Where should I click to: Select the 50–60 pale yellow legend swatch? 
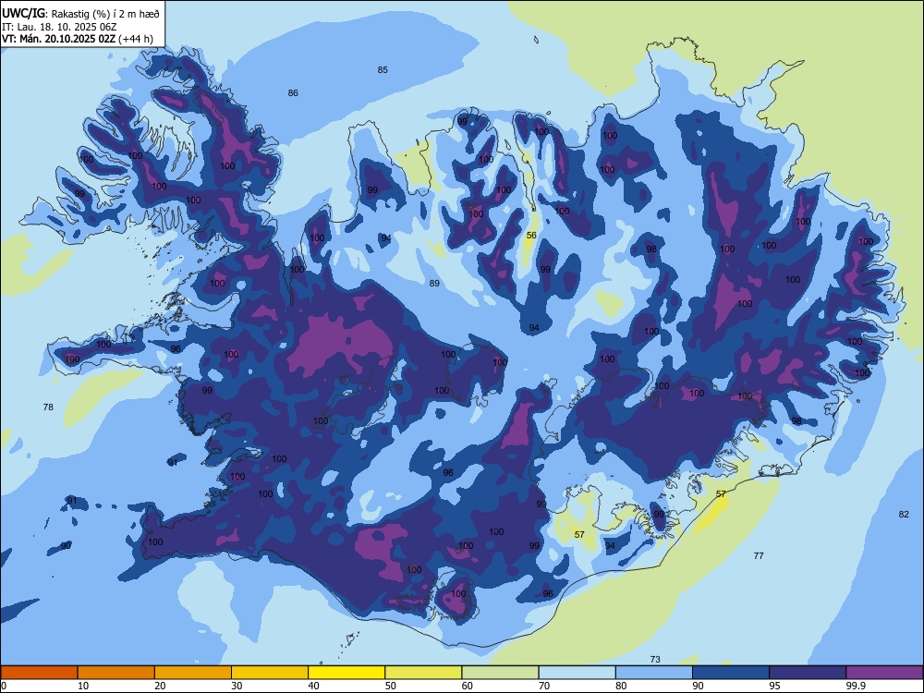pos(423,673)
